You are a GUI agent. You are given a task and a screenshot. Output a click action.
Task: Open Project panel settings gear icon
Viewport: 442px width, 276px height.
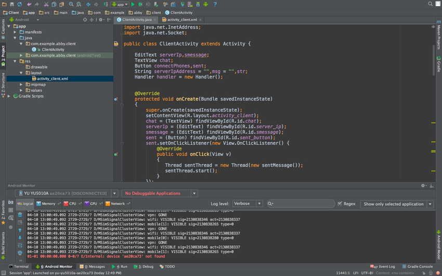(101, 20)
